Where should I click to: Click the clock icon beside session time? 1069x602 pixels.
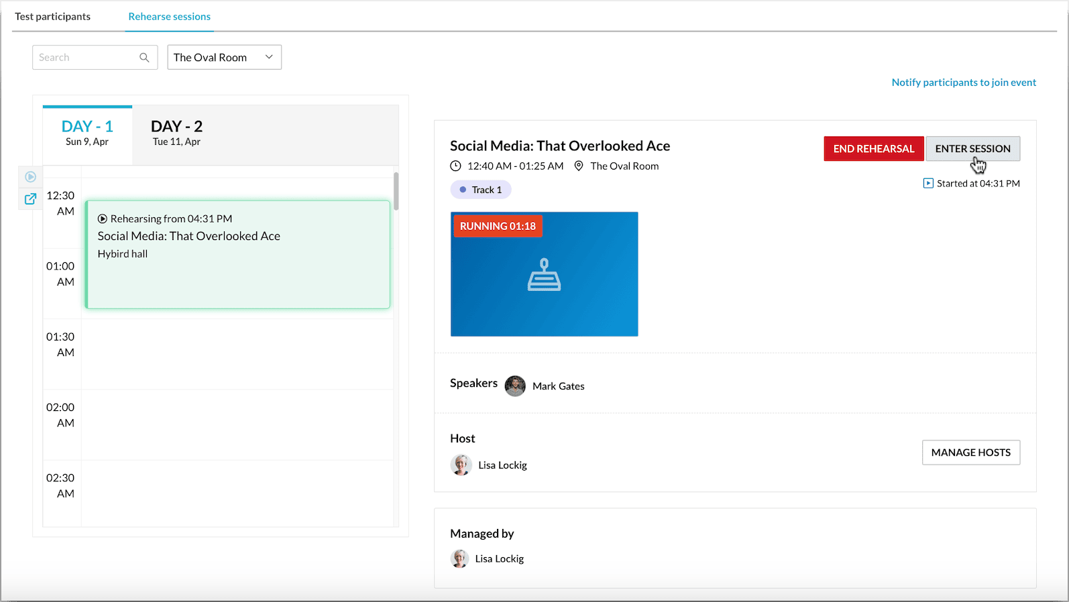(x=455, y=166)
